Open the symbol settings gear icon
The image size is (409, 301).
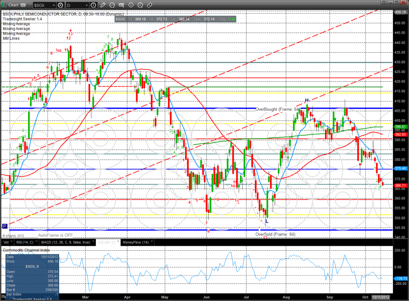(x=60, y=5)
